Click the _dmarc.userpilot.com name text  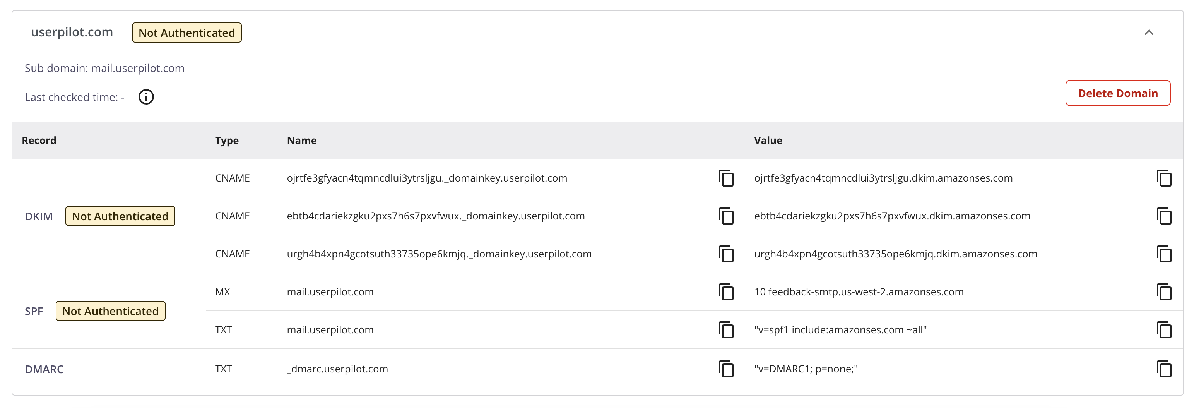(x=337, y=369)
